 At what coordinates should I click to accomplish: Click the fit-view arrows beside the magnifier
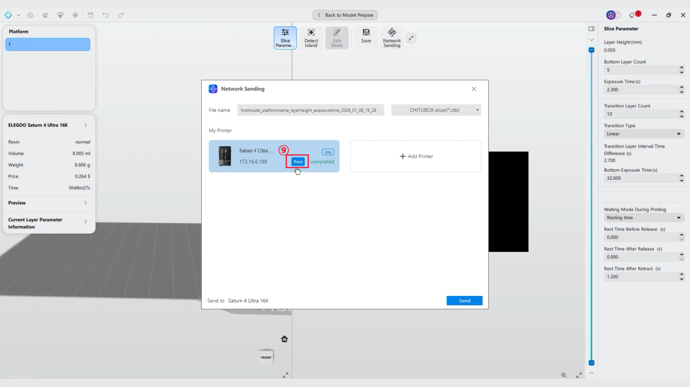[579, 376]
